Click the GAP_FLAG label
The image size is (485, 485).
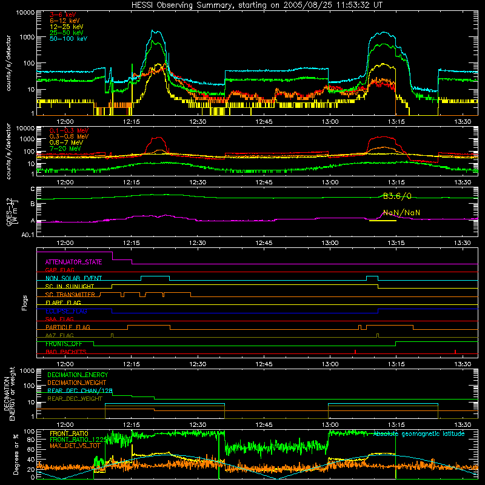point(59,270)
